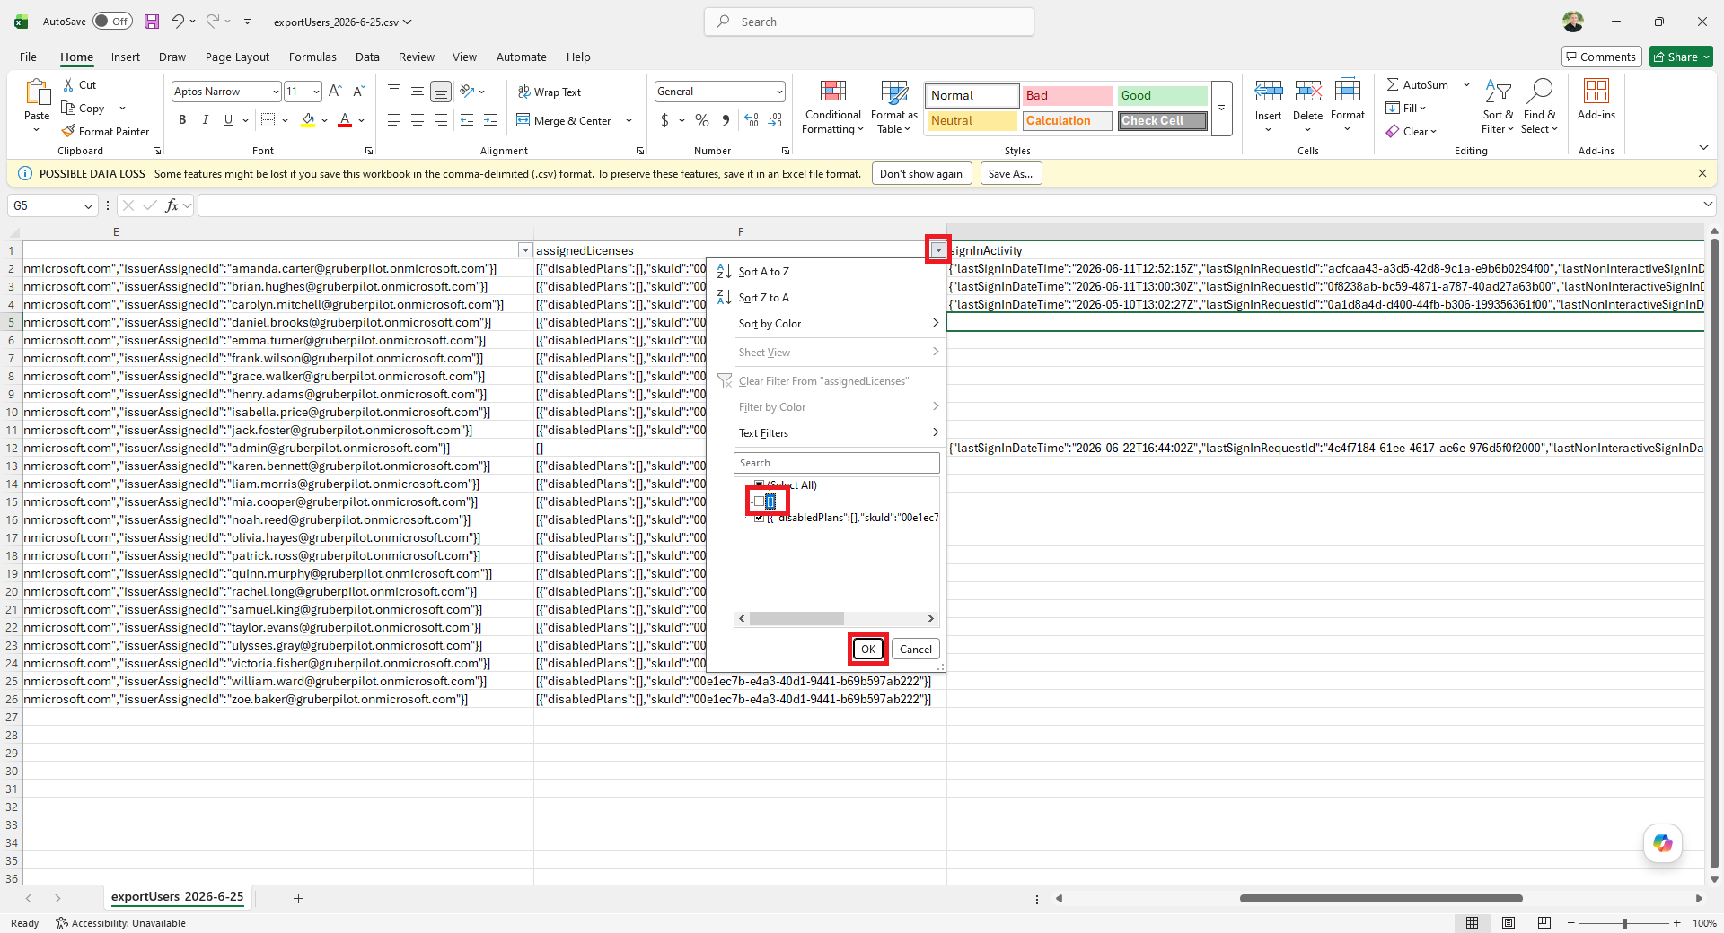Screen dimensions: 1724x933
Task: Open the font size dropdown
Action: click(x=315, y=92)
